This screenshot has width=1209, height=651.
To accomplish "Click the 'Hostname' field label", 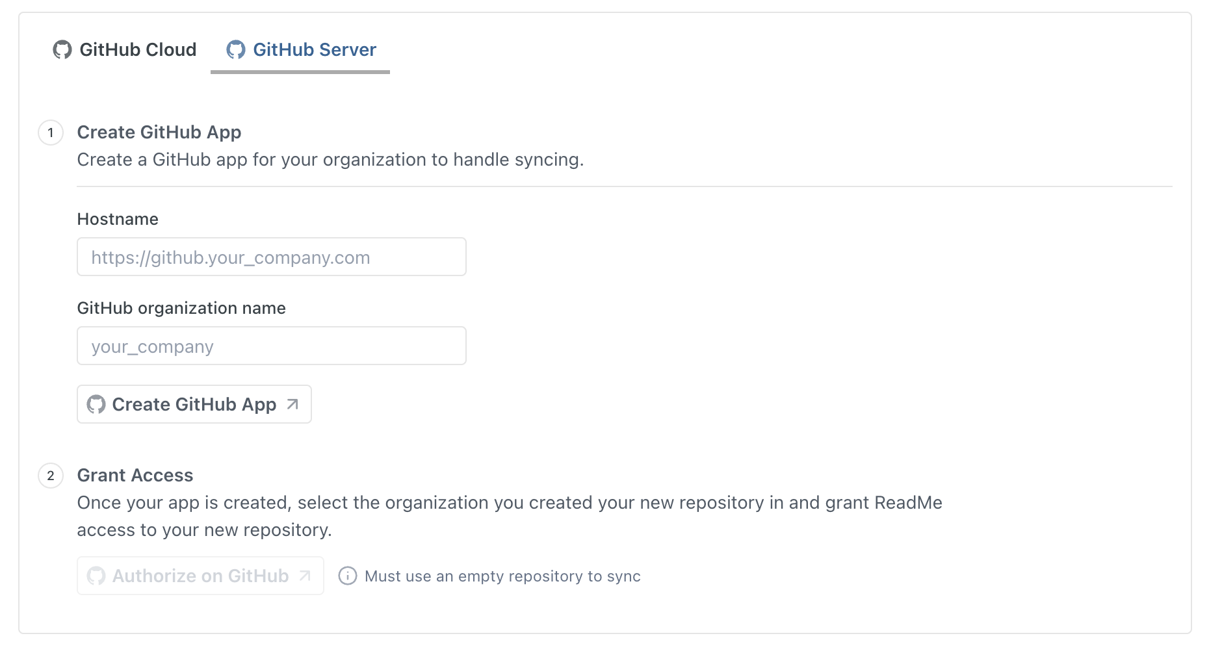I will click(118, 219).
